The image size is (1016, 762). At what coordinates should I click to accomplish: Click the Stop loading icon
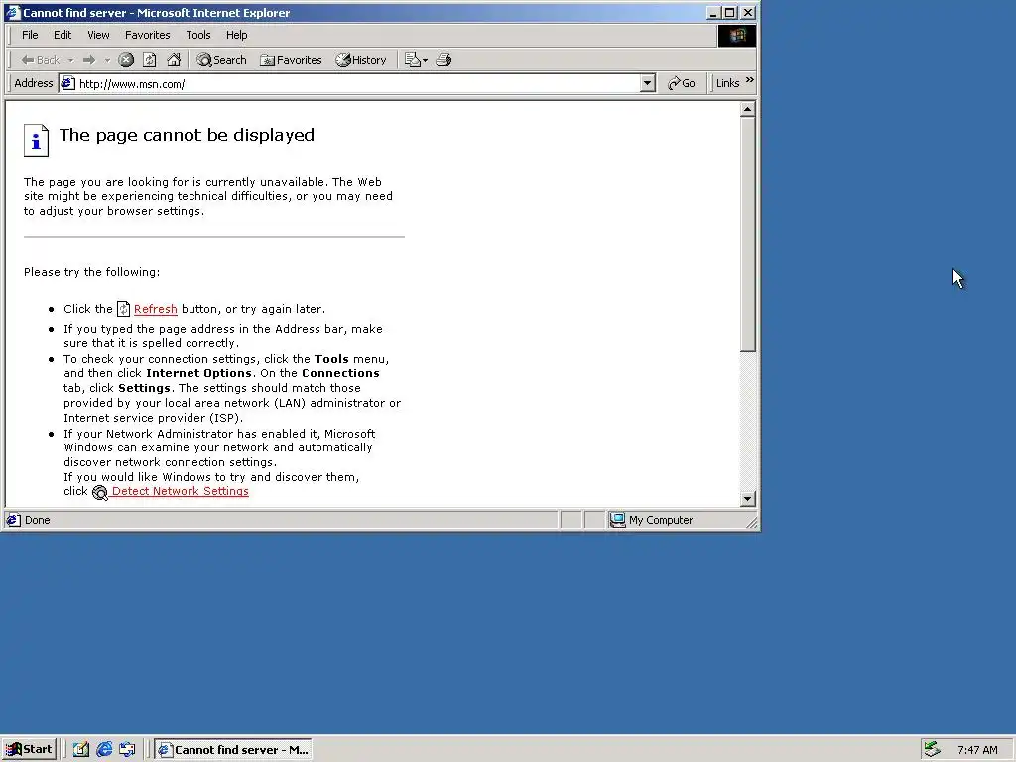[x=126, y=60]
